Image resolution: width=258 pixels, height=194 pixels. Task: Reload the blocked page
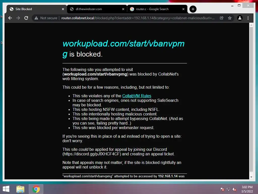pyautogui.click(x=26, y=18)
